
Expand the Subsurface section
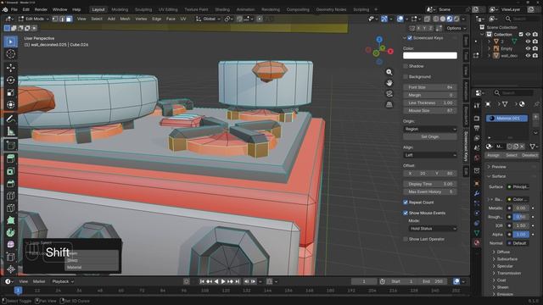pos(507,259)
